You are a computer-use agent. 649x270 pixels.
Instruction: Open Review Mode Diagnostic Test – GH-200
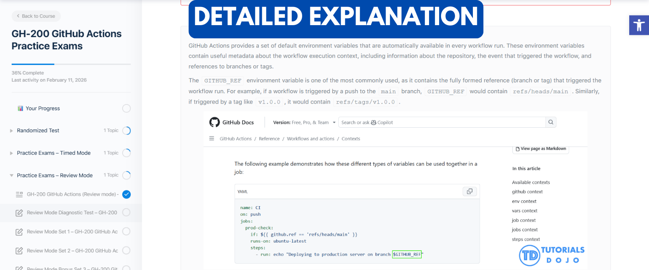pos(72,212)
